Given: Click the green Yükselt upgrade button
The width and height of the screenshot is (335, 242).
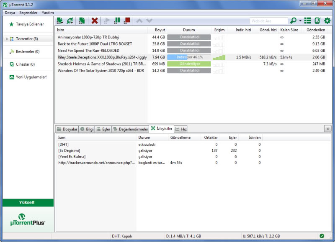Looking at the screenshot, I should [x=28, y=203].
